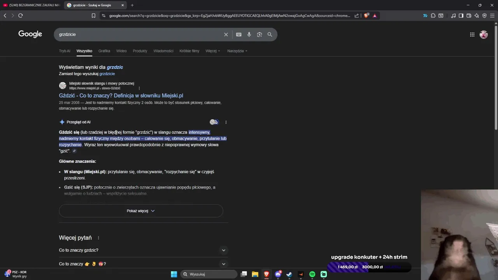
Task: Toggle the browser sidebar panel icon
Action: pos(461,16)
